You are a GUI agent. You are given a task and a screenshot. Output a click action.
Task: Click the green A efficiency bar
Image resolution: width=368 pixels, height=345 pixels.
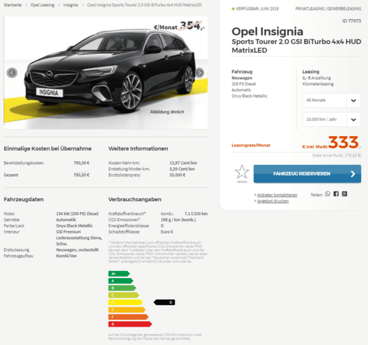tap(121, 281)
